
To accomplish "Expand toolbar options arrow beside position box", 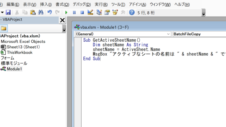I will 203,13.
